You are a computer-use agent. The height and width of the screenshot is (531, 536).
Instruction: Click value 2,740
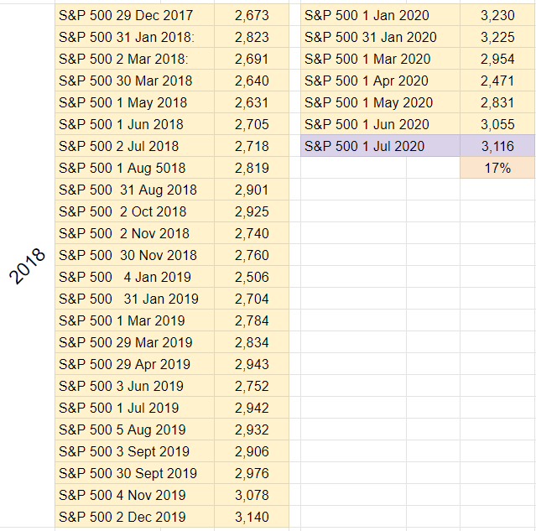coord(252,233)
